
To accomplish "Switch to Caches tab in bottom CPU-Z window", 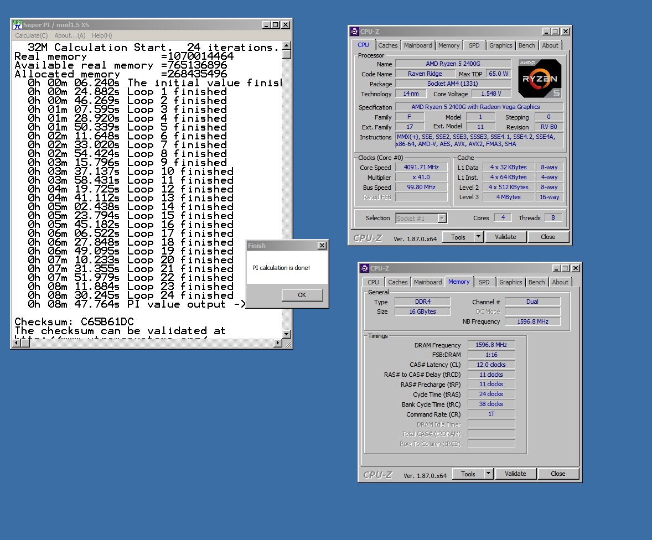I will 398,282.
